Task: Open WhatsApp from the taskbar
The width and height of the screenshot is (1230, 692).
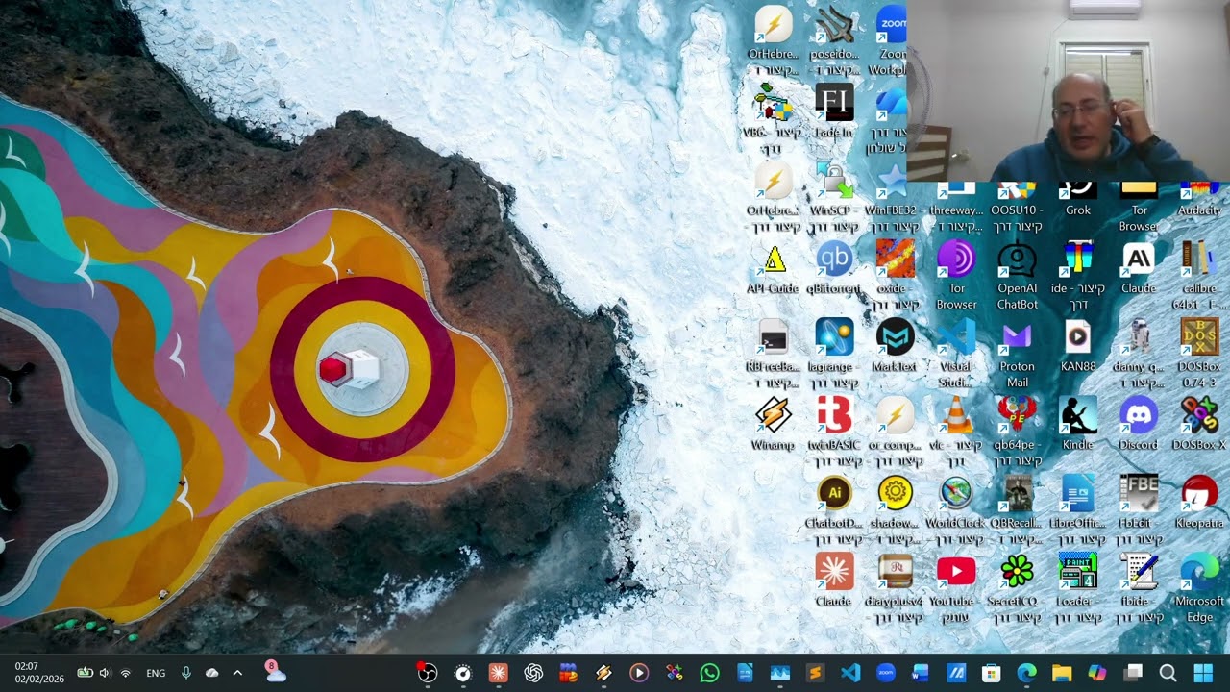Action: [x=709, y=673]
